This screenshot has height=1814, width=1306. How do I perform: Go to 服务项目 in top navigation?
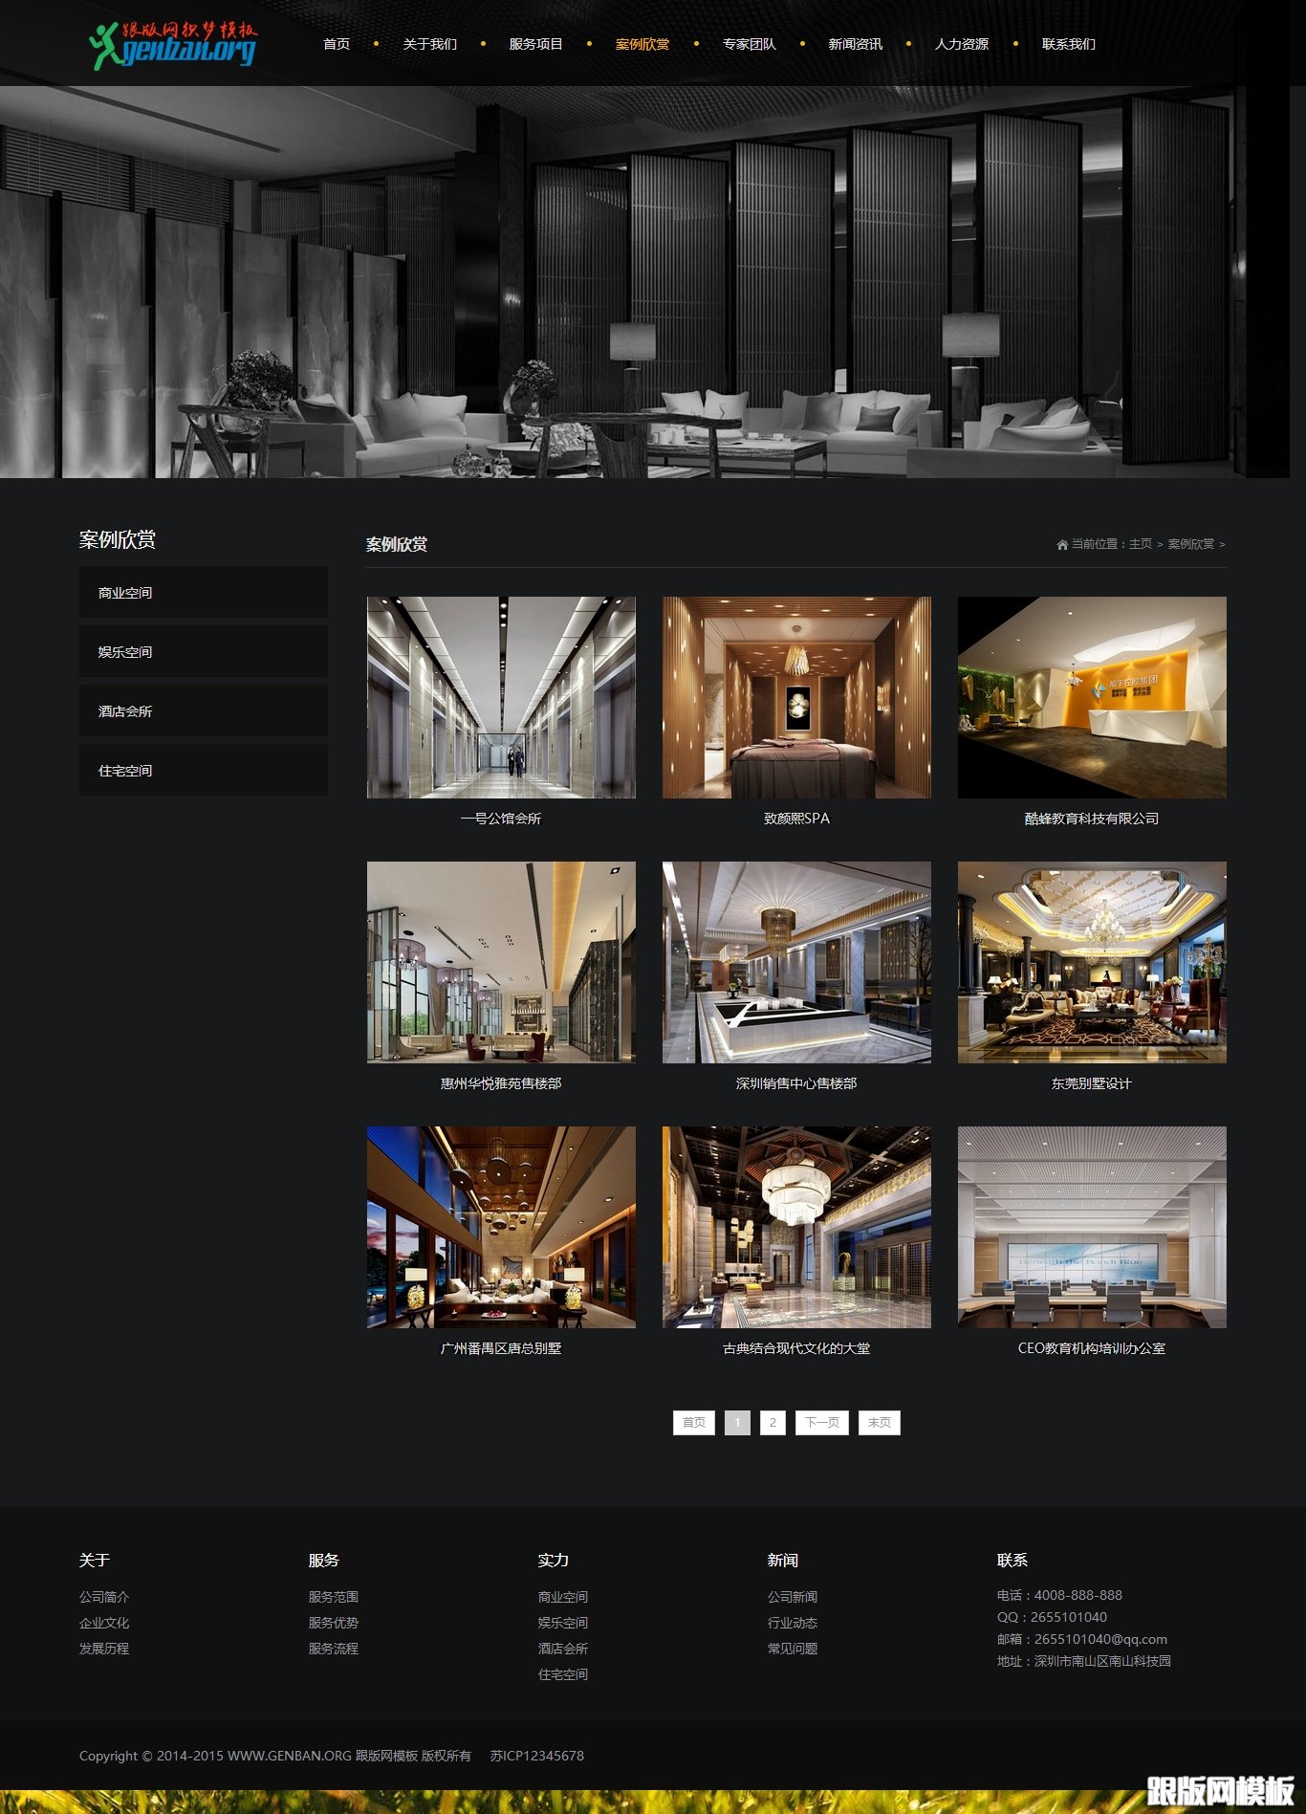pos(535,44)
